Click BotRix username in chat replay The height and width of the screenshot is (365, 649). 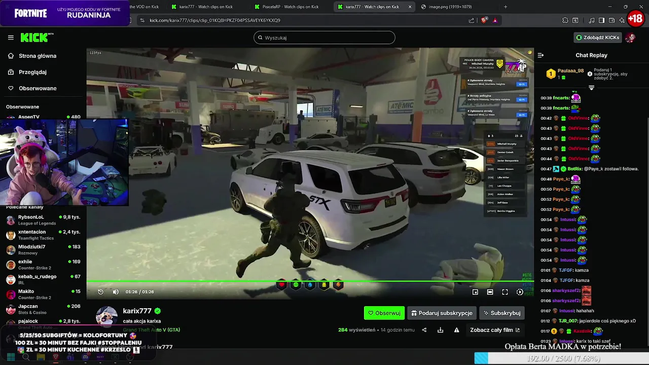(574, 169)
